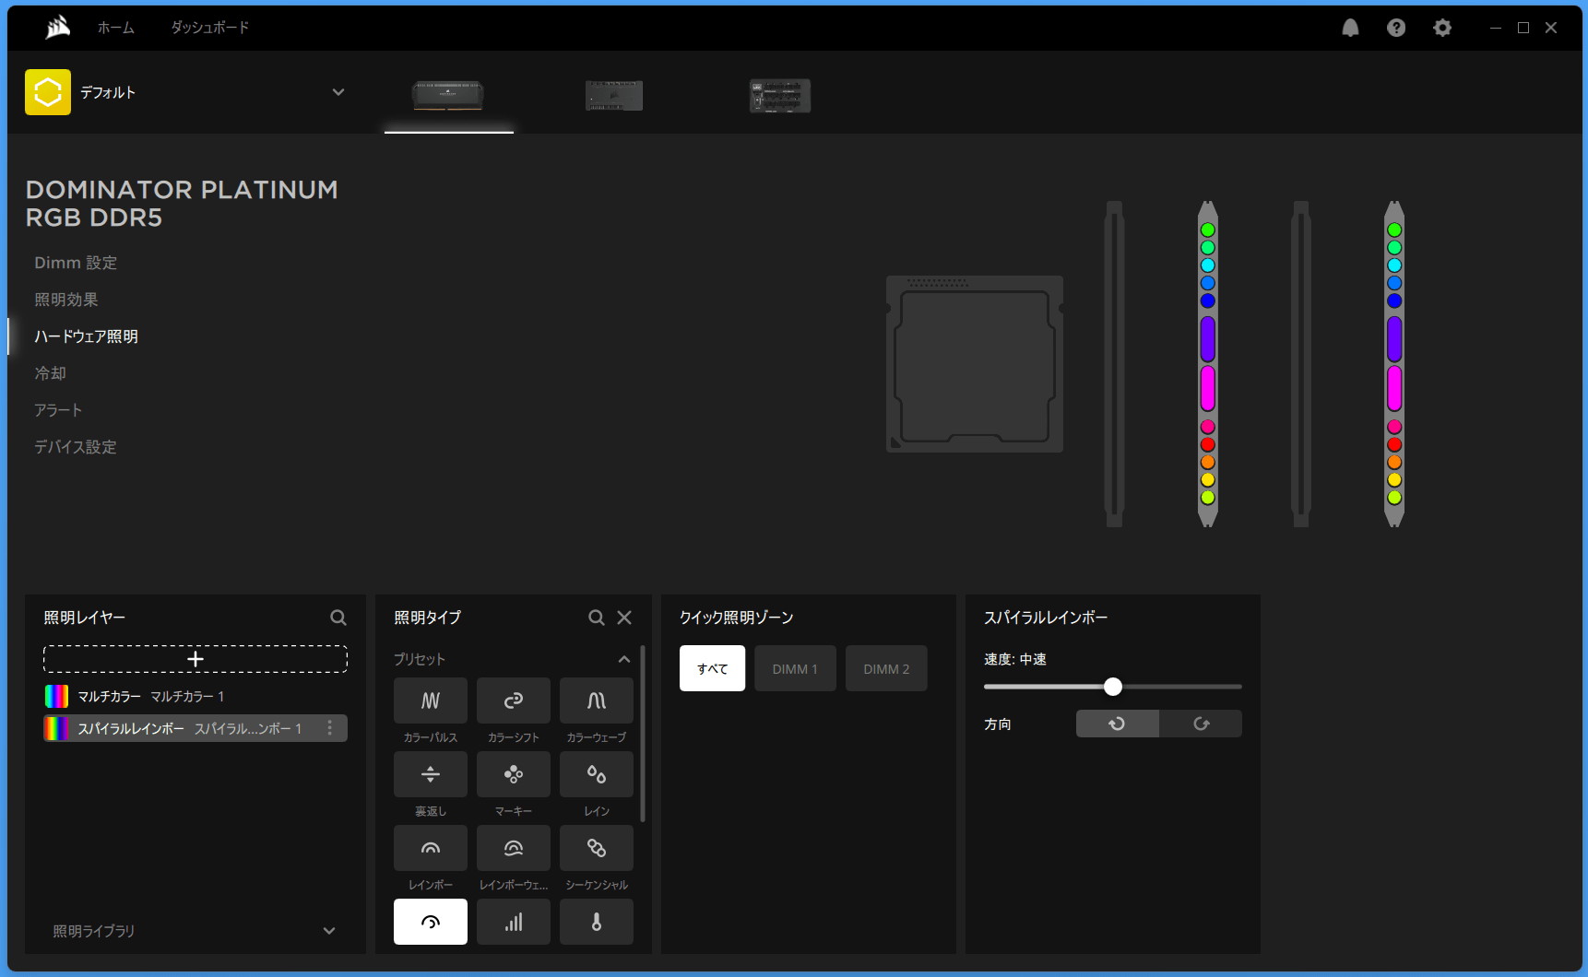Image resolution: width=1588 pixels, height=977 pixels.
Task: Open 照明効果 section
Action: (x=66, y=300)
